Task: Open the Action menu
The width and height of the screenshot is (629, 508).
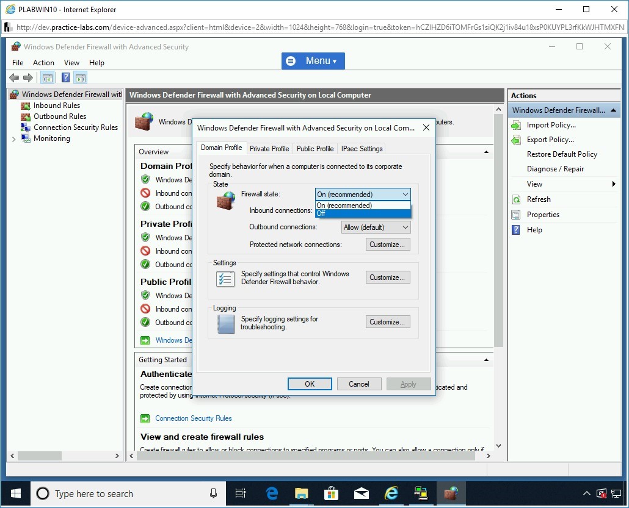Action: point(43,63)
